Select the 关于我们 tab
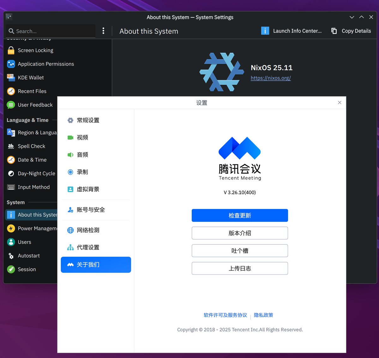This screenshot has width=379, height=358. click(96, 265)
